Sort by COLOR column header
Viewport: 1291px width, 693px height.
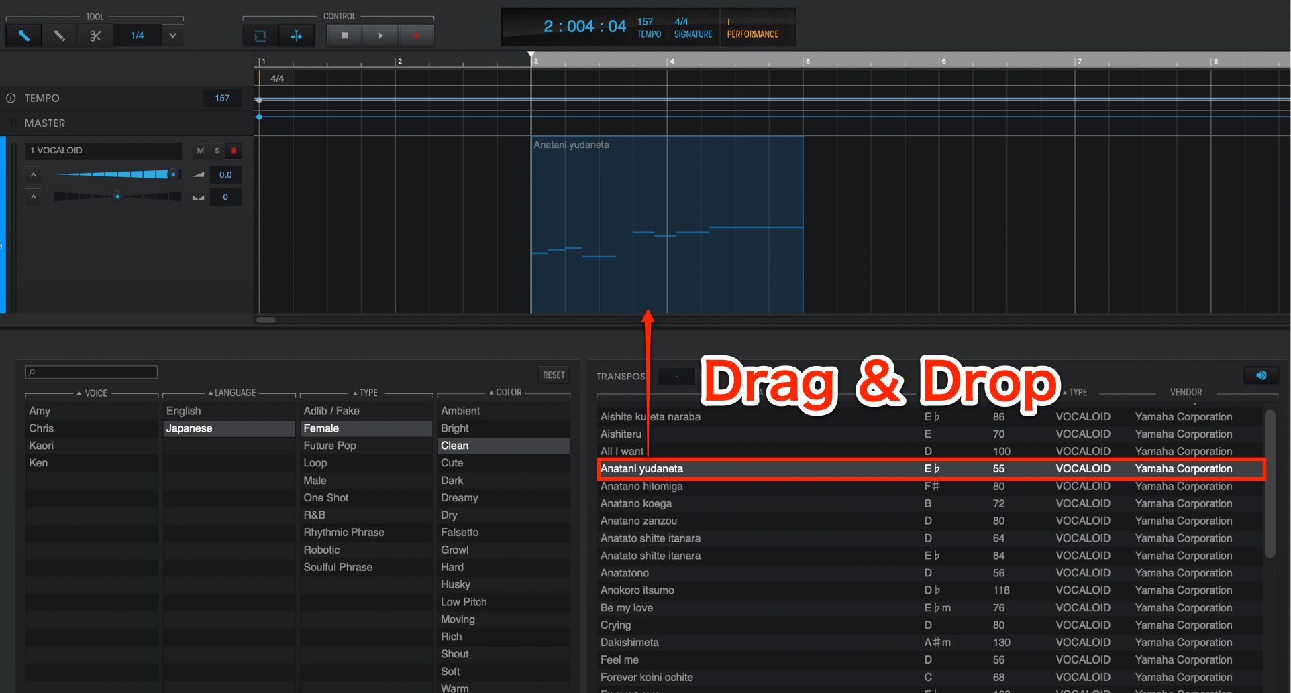point(505,392)
